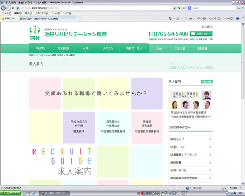Open the recent pages arrow beside Forward
Screen dimensions: 245x196
[13, 8]
